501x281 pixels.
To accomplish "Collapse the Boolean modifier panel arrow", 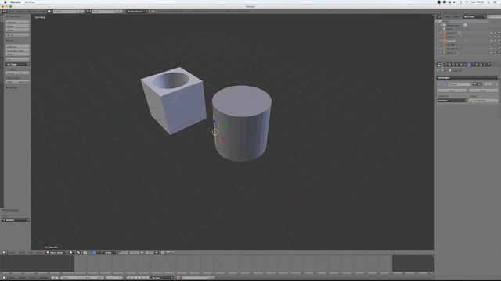I will (439, 84).
